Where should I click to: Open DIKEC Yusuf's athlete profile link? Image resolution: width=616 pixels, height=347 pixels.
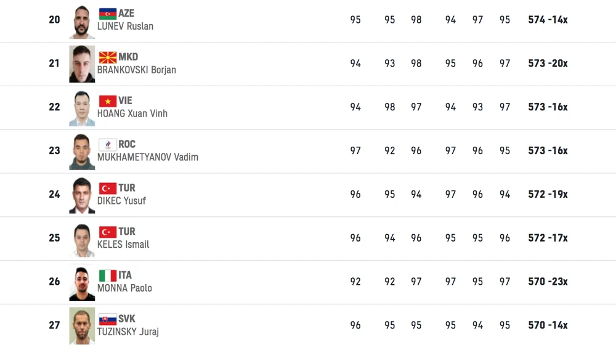click(x=121, y=201)
